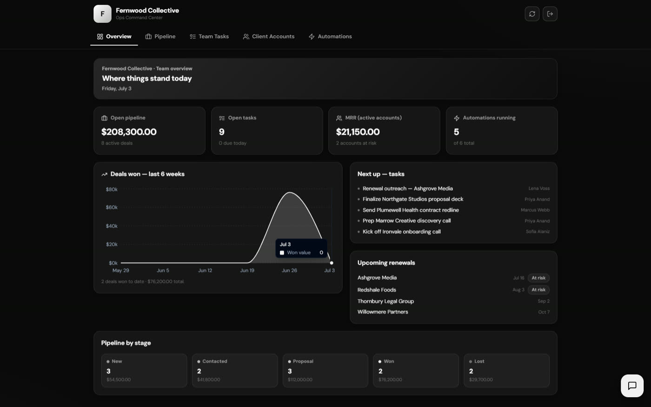Click the Jul 3 data point on chart
Screen dimensions: 651x407
coord(332,263)
